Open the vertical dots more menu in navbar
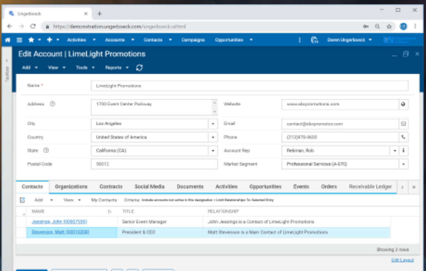The image size is (426, 271). coord(300,40)
